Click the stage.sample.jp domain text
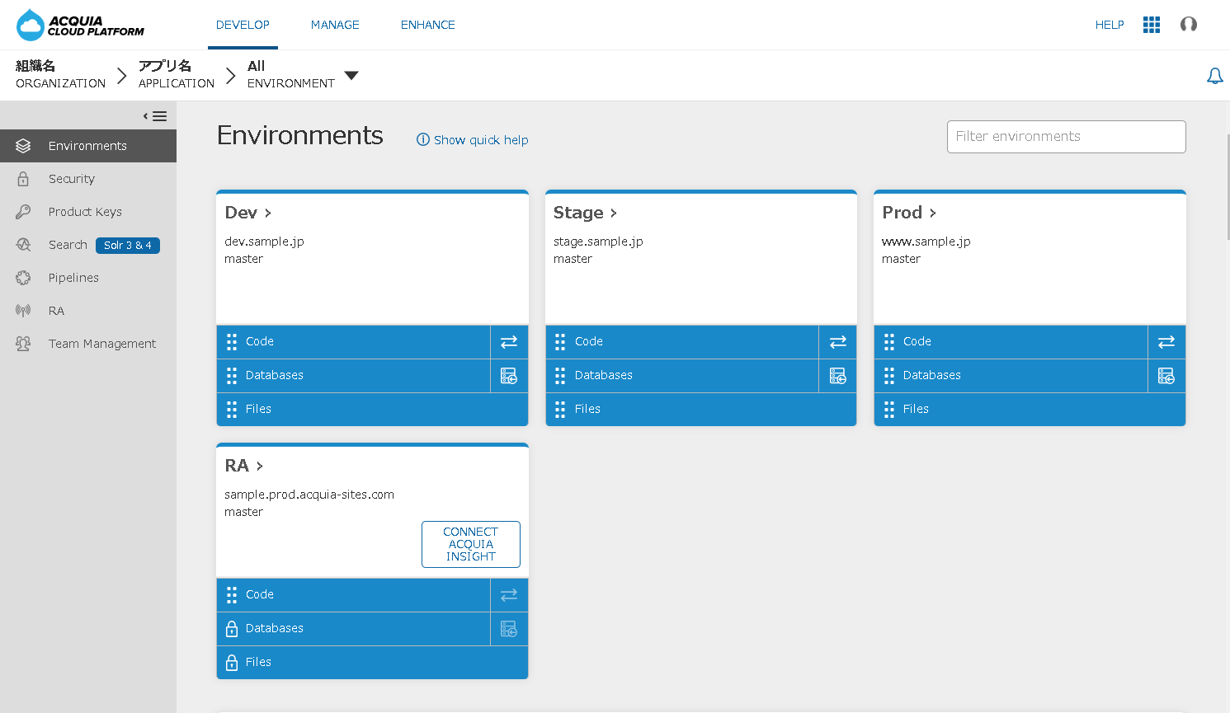This screenshot has height=713, width=1230. [x=598, y=242]
